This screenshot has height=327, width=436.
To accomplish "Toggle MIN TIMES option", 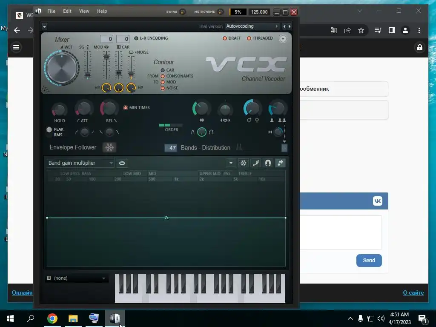I will (137, 107).
